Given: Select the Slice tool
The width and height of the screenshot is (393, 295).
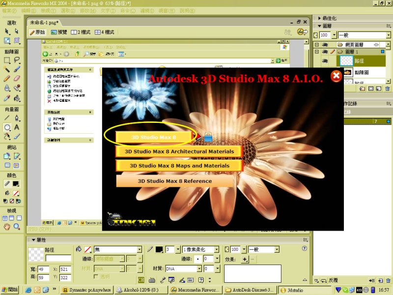Looking at the screenshot, I should tap(17, 156).
